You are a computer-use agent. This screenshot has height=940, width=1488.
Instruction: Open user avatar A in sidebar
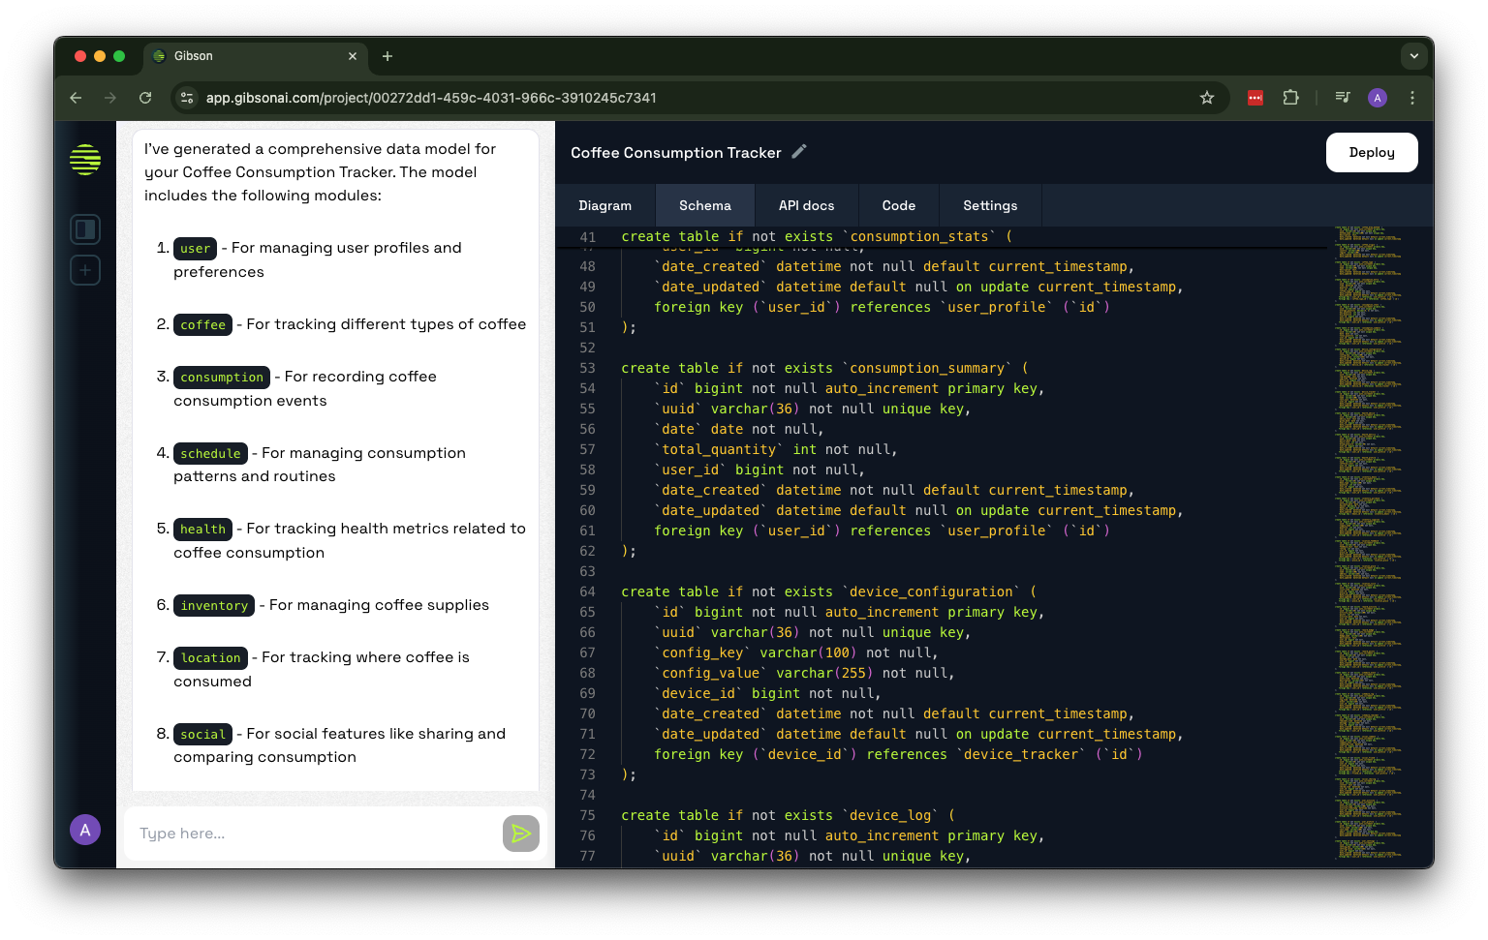tap(85, 830)
